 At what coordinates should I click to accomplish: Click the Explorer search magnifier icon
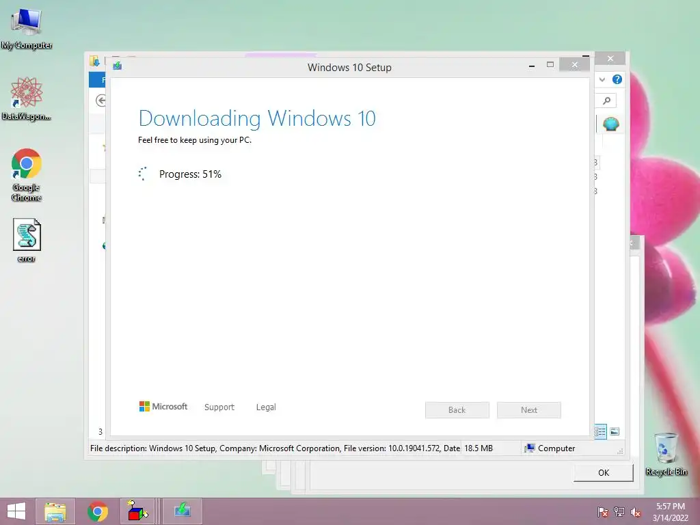[607, 101]
